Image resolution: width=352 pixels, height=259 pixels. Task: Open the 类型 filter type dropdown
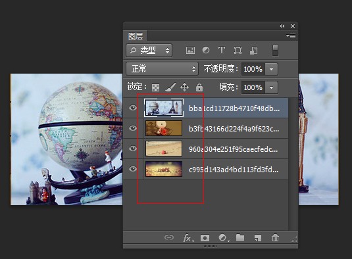click(x=149, y=50)
